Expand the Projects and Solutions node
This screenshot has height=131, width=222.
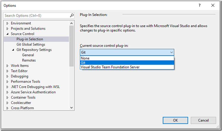(x=7, y=29)
